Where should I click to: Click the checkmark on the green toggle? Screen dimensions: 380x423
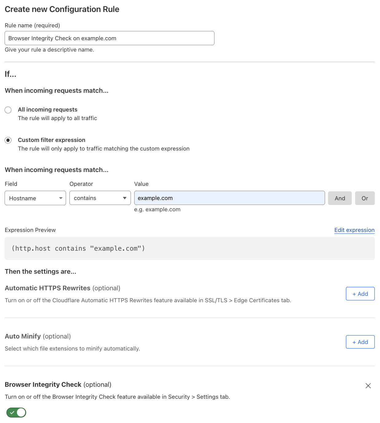click(12, 413)
